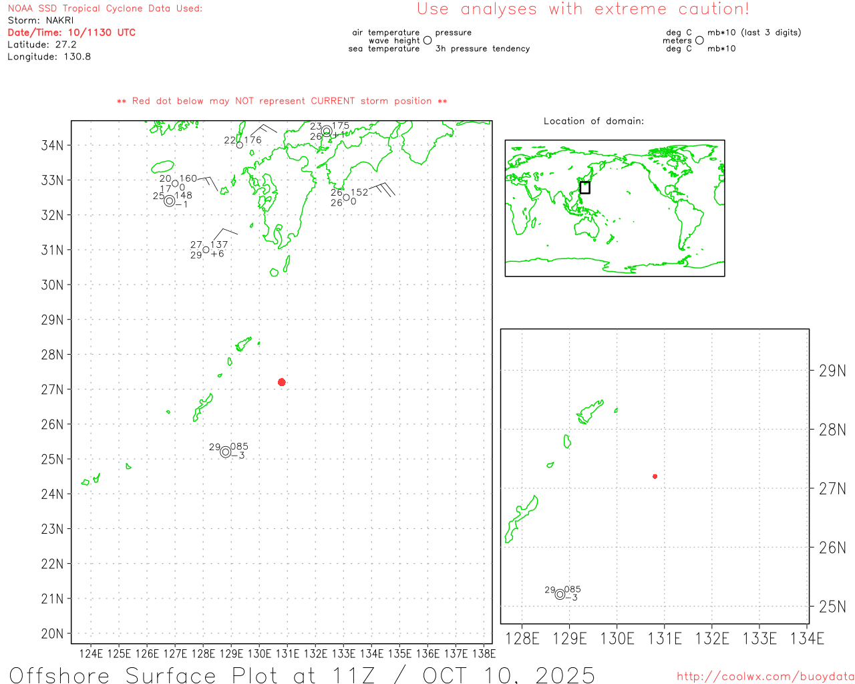Screen dimensions: 855x684
Task: Click the station circle labeled 27 137
Action: coord(206,250)
